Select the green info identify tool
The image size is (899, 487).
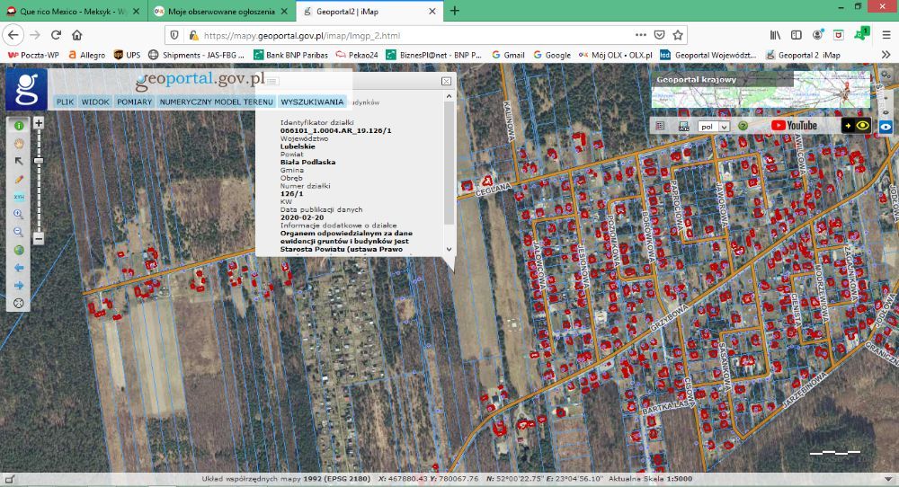point(18,126)
